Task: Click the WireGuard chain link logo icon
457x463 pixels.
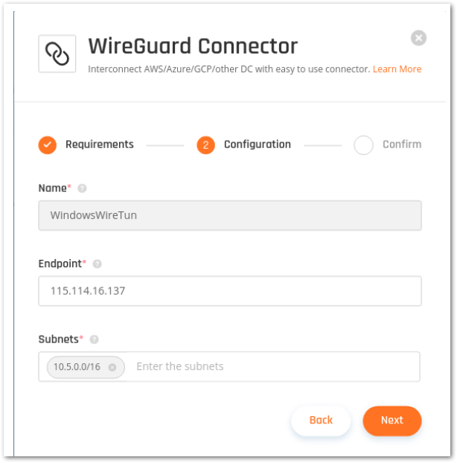Action: (57, 54)
